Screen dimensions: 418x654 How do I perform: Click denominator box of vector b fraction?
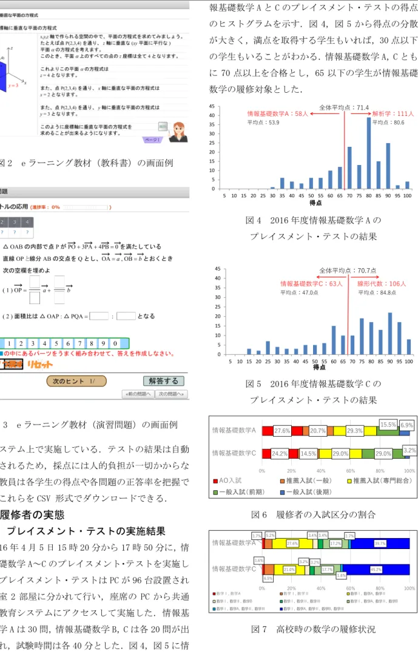(59, 297)
